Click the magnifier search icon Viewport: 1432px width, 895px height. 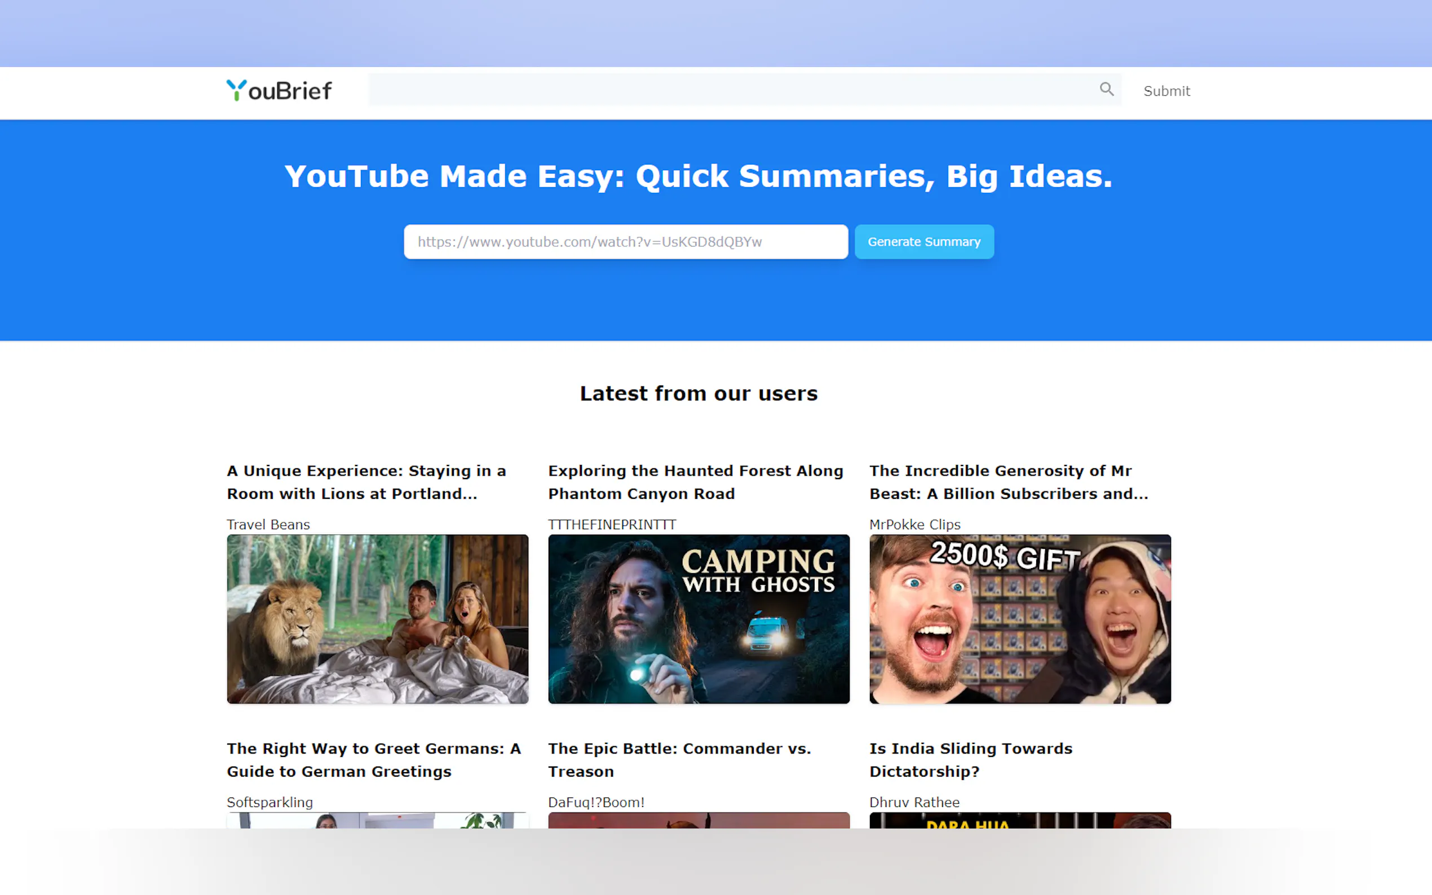1106,90
